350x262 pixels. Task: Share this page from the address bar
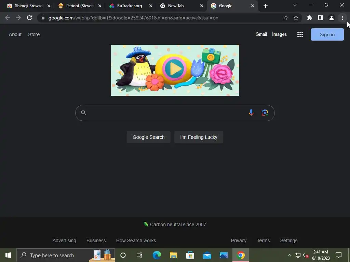285,18
